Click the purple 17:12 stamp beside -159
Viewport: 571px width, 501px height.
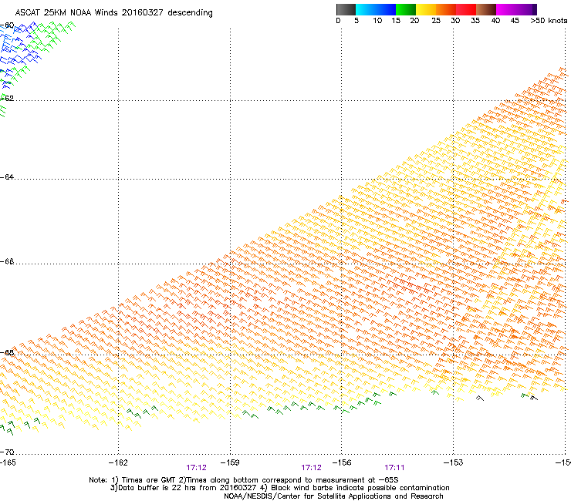(x=196, y=468)
